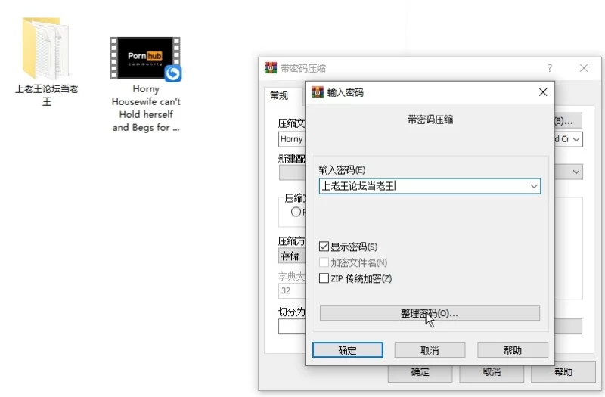Open 整理密码(O)... button
The image size is (605, 397).
pos(430,313)
